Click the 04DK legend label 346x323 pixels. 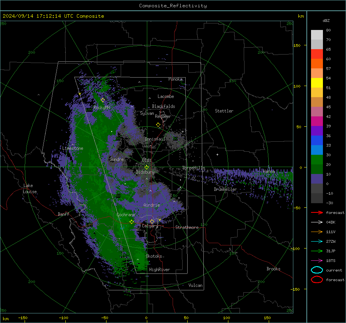pos(331,222)
